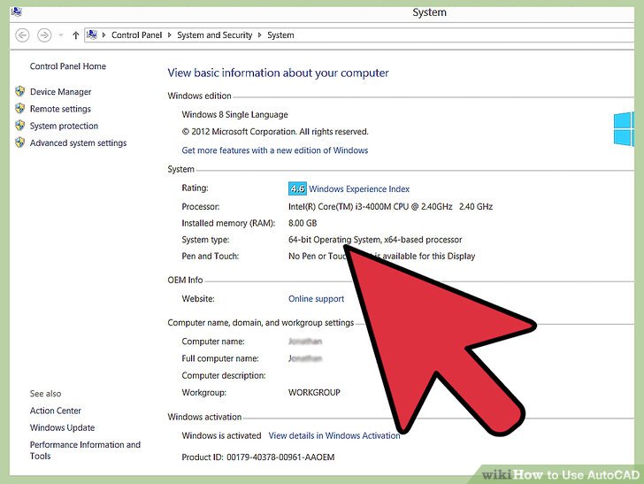This screenshot has width=644, height=484.
Task: Go back with the Back arrow button
Action: click(x=22, y=35)
